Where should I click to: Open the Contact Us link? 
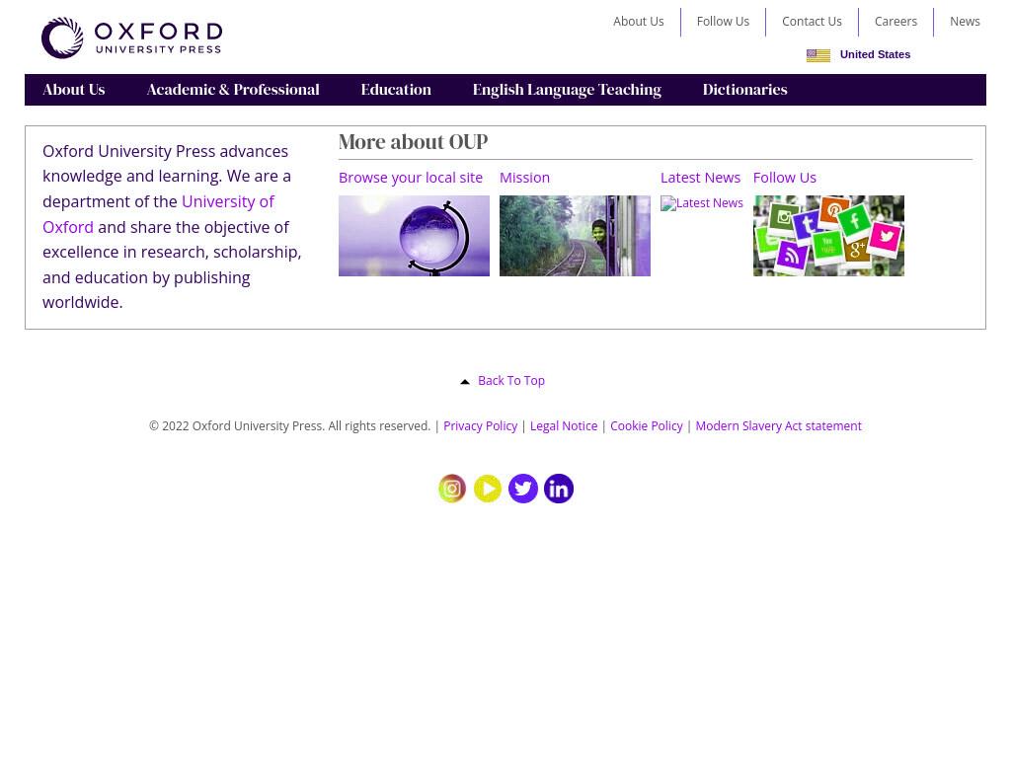[x=812, y=22]
